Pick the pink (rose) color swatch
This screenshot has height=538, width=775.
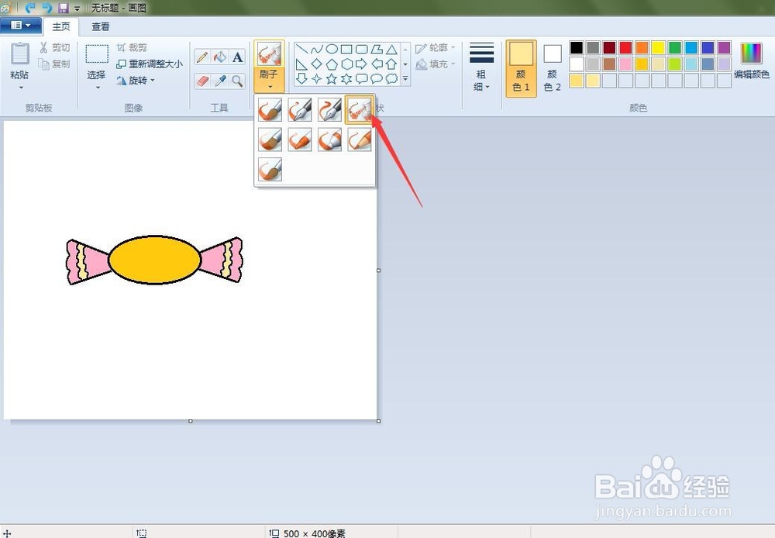(625, 64)
